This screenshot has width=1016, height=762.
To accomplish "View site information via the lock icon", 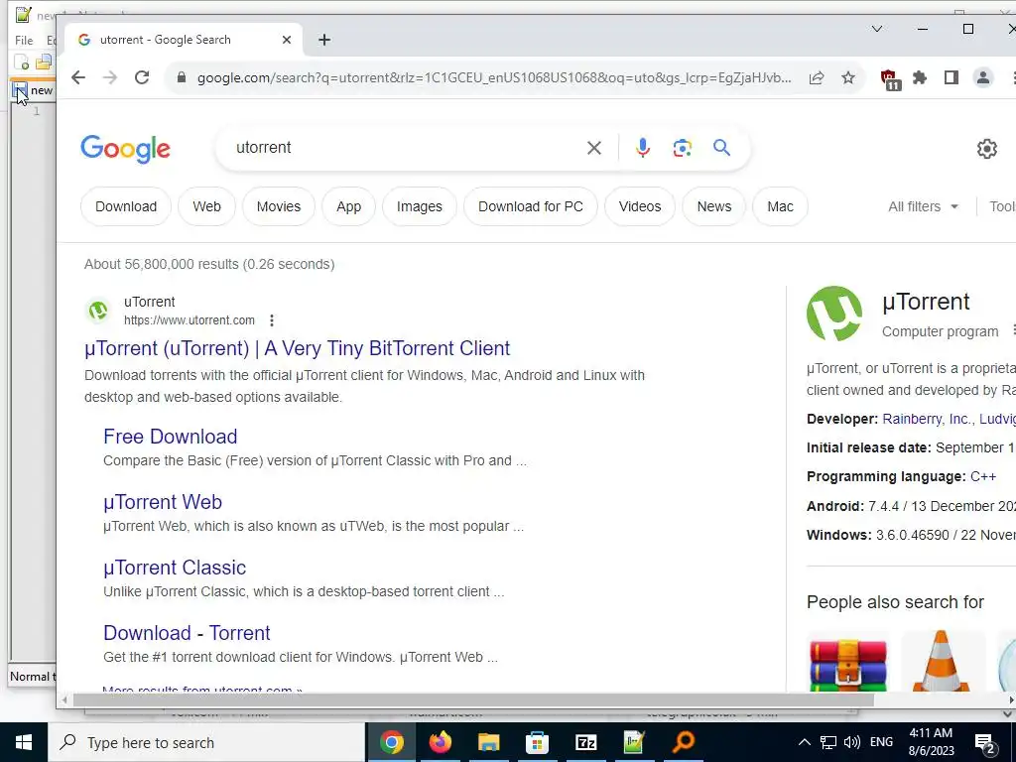I will tap(182, 77).
